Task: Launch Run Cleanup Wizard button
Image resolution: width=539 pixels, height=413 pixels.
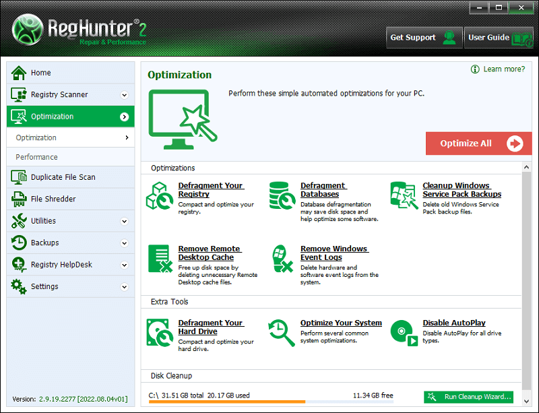Action: click(x=468, y=397)
